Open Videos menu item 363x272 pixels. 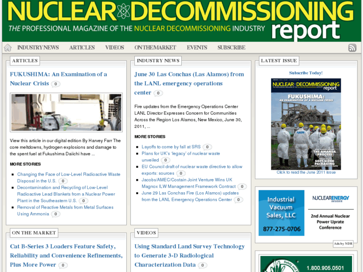[115, 47]
